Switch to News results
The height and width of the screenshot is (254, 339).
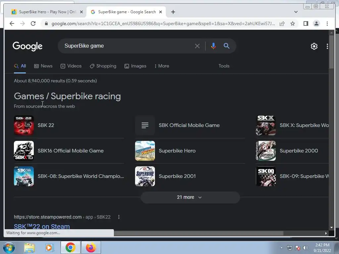pos(43,66)
